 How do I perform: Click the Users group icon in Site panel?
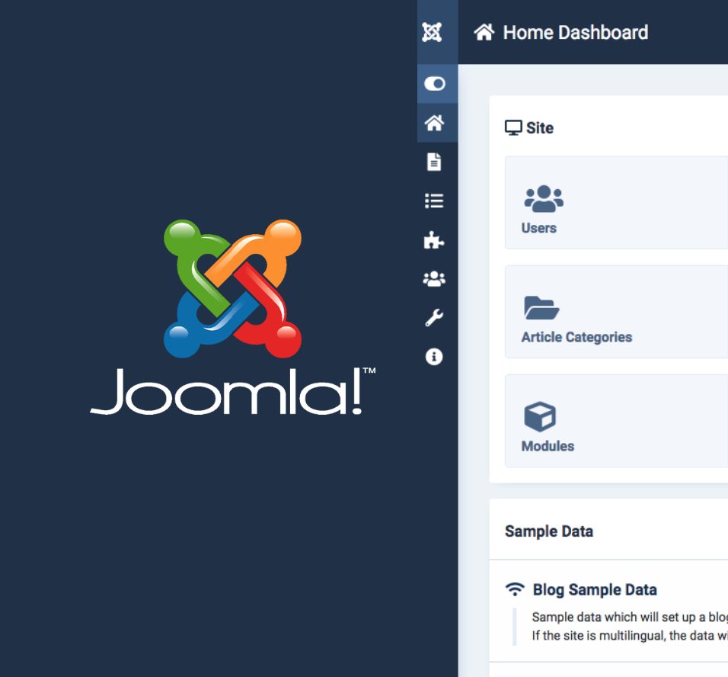[x=544, y=198]
